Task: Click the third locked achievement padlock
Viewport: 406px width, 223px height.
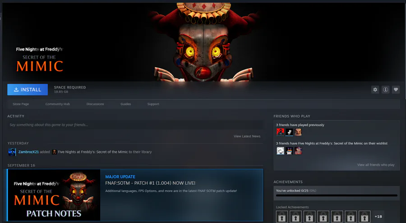Action: pos(309,217)
